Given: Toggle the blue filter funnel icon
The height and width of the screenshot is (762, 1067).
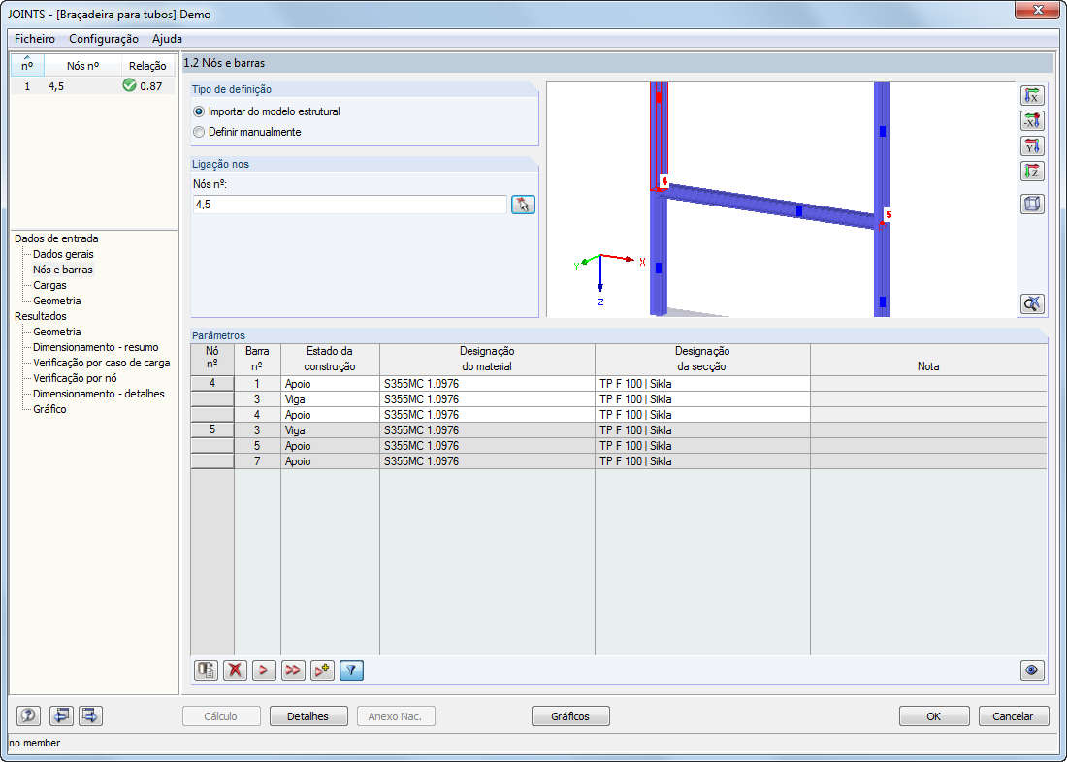Looking at the screenshot, I should pos(351,670).
